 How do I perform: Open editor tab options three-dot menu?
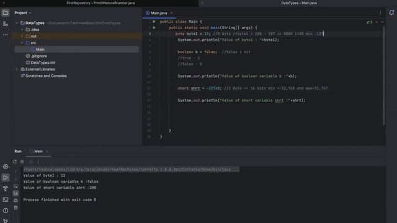[380, 12]
